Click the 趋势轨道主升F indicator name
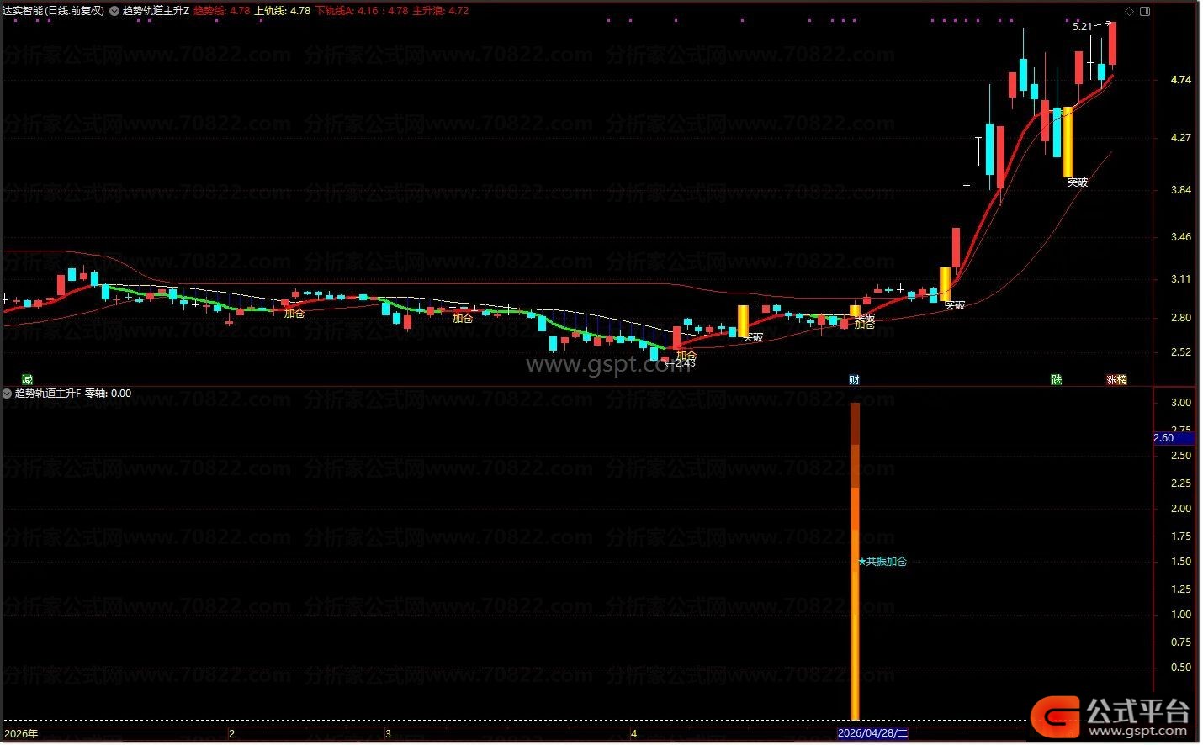 coord(48,393)
